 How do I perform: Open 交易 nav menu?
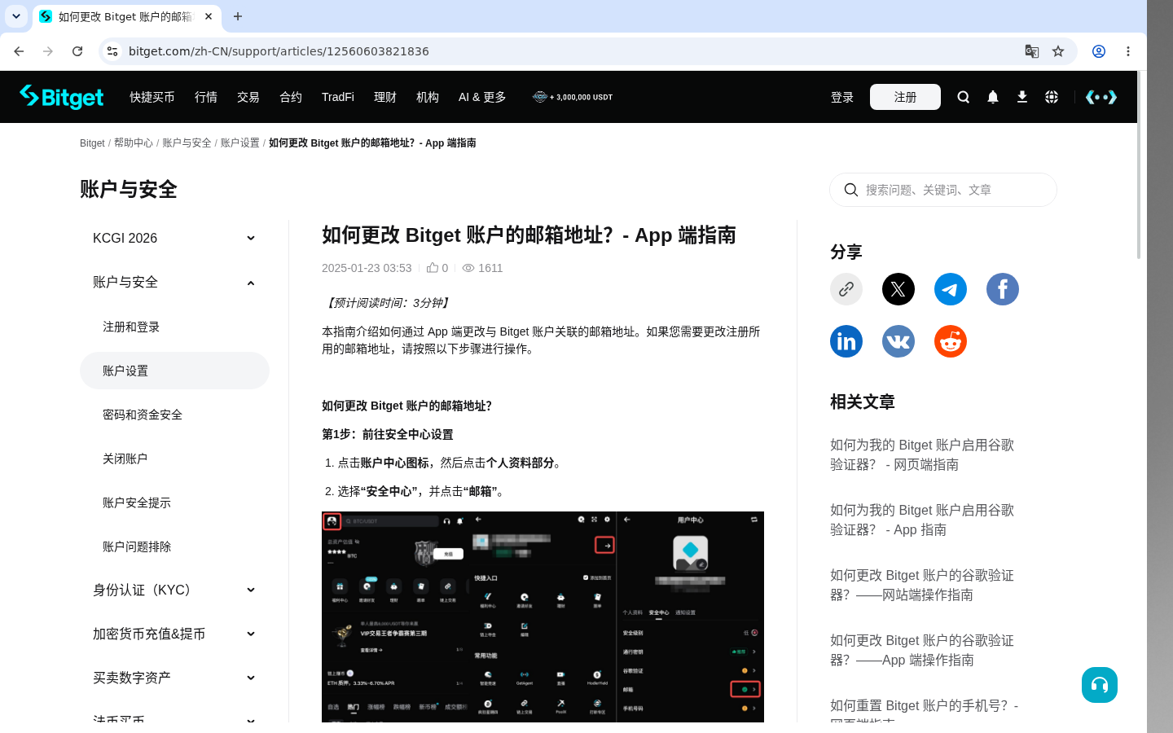248,97
